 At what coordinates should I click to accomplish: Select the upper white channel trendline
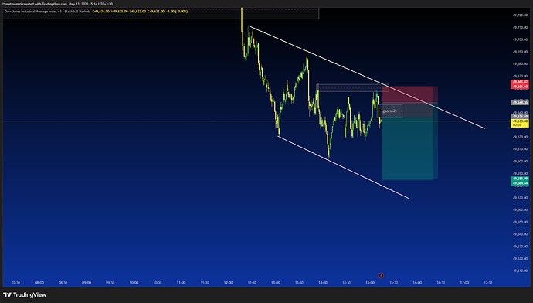click(x=366, y=77)
